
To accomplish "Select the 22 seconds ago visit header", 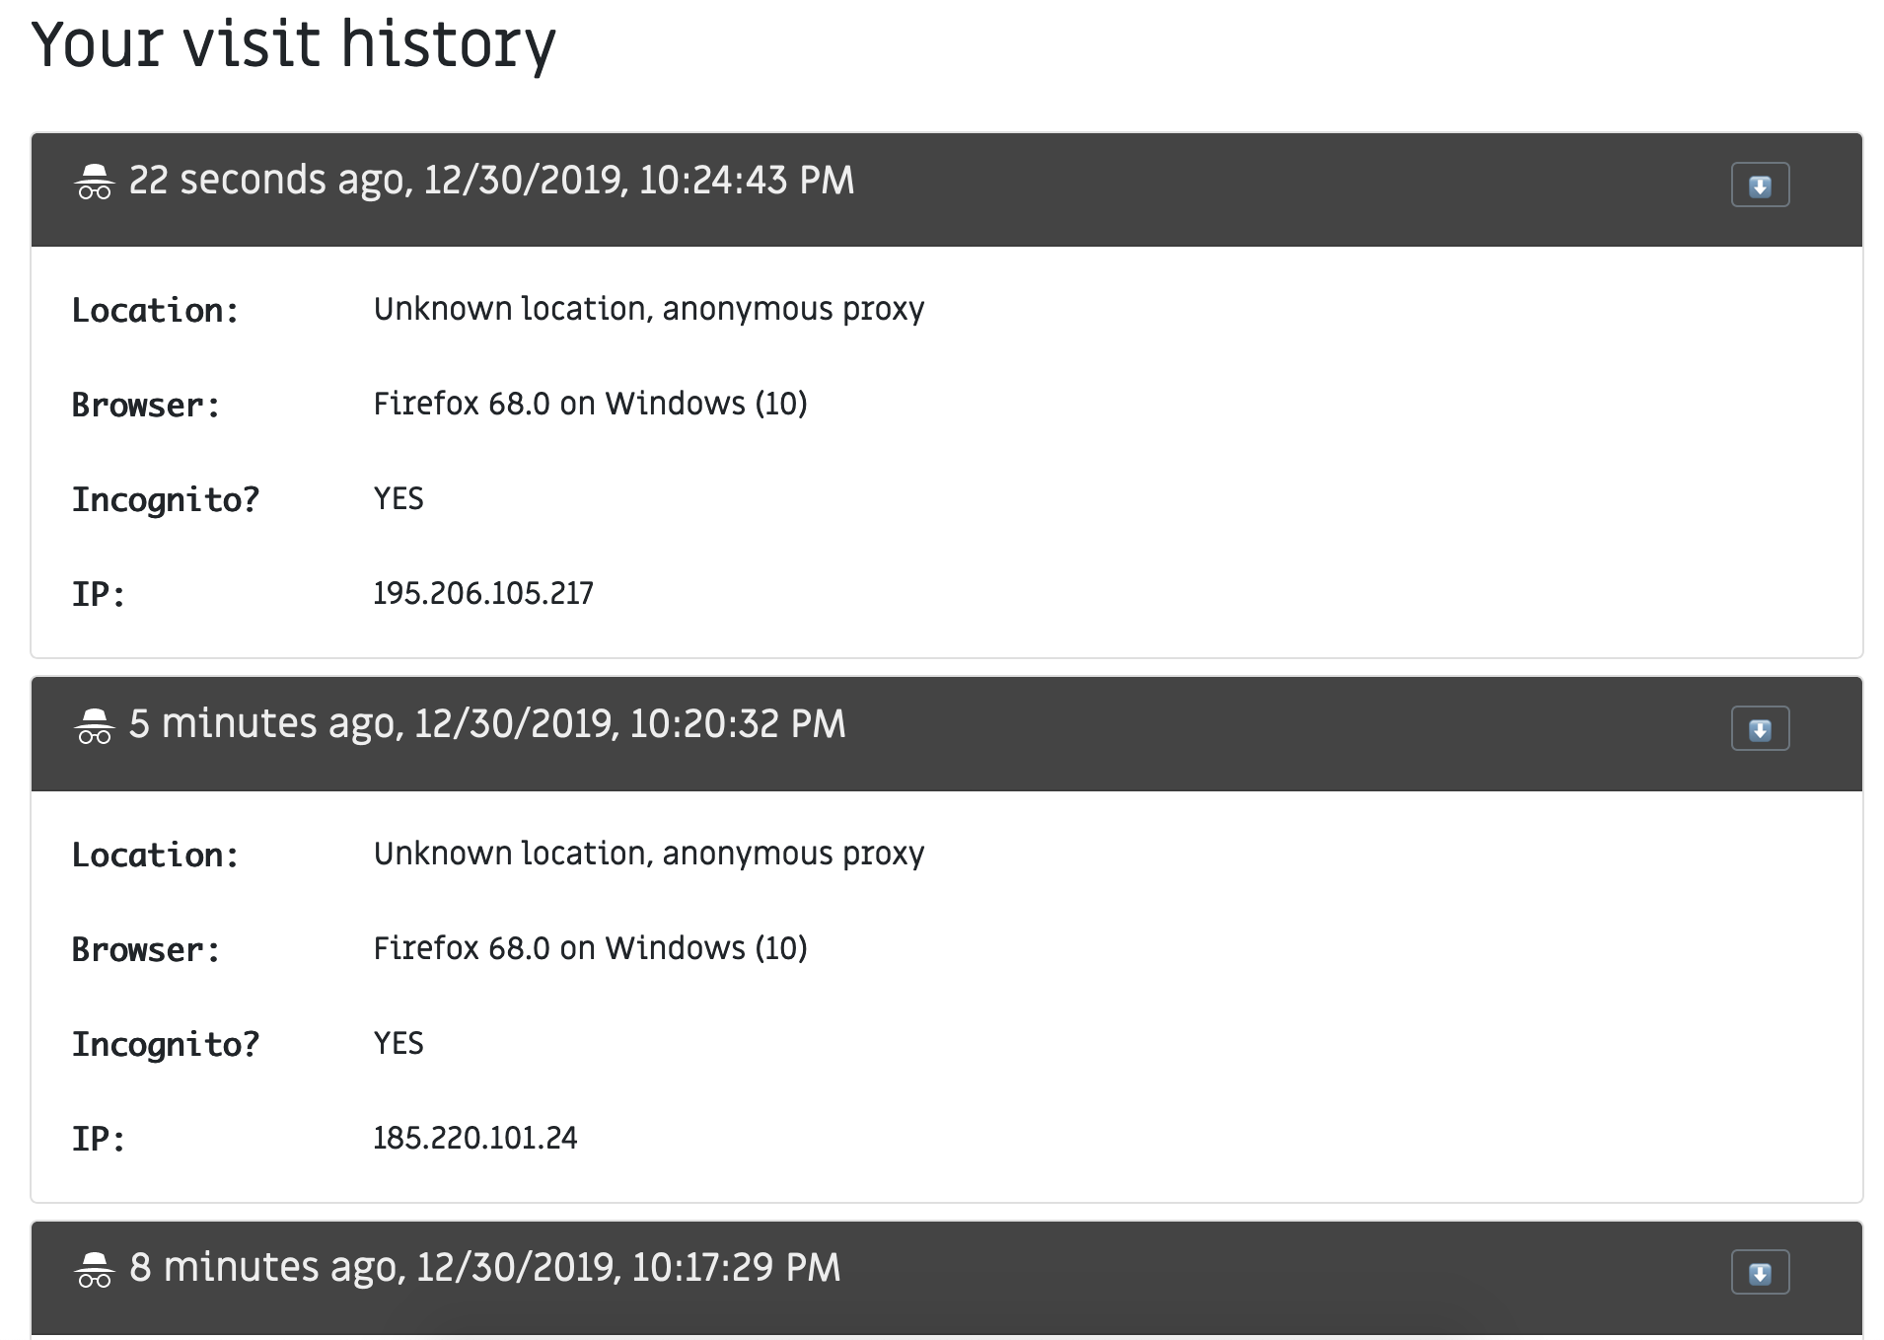I will click(947, 189).
